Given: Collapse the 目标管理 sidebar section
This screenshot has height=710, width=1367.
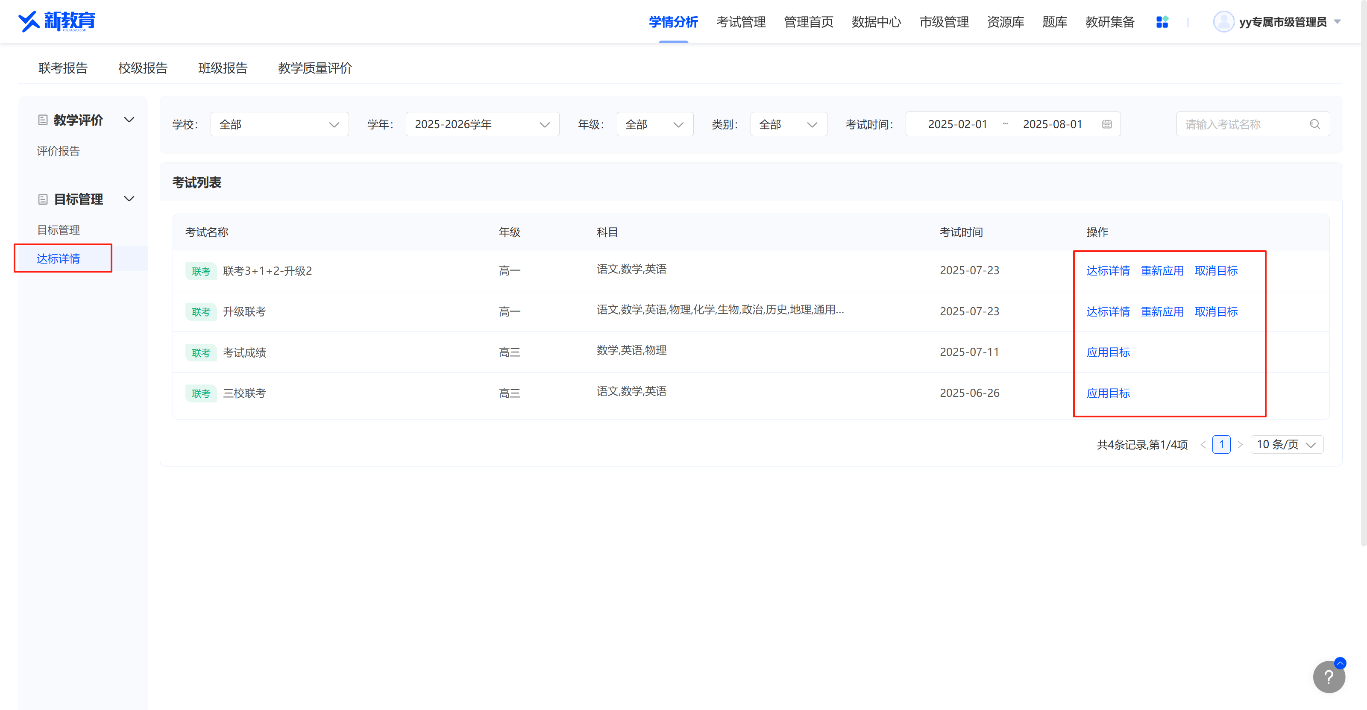Looking at the screenshot, I should coord(129,199).
